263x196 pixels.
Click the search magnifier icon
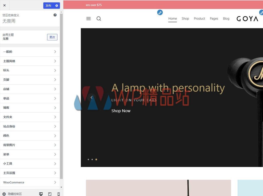99,19
